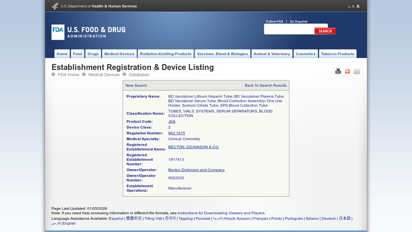Click the print page icon
This screenshot has width=412, height=232.
(338, 71)
